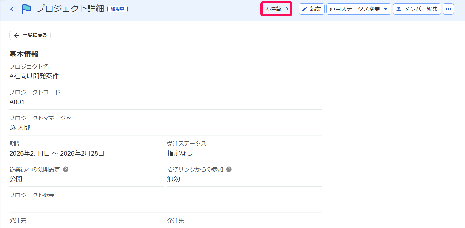
Task: Click the 編集 button
Action: 312,9
